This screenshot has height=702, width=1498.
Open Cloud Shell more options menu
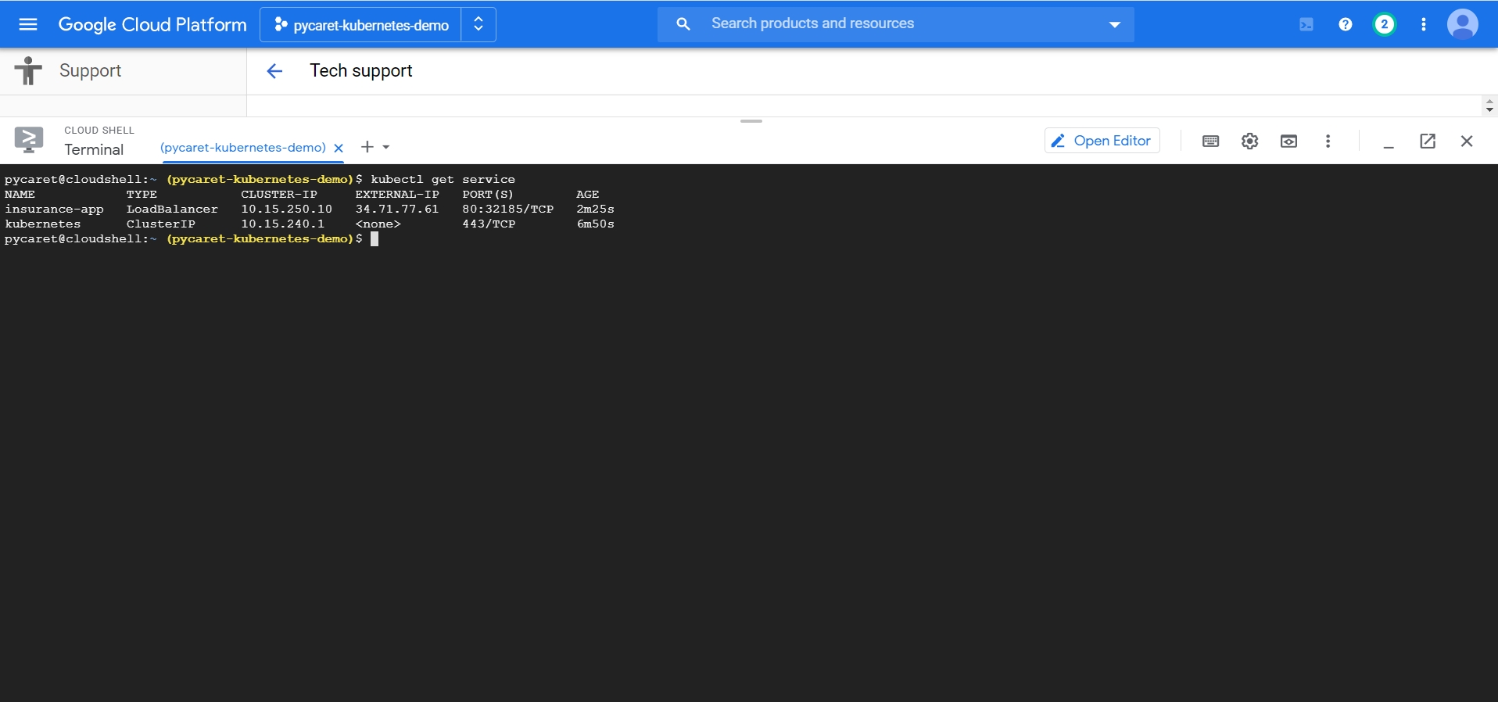coord(1328,141)
